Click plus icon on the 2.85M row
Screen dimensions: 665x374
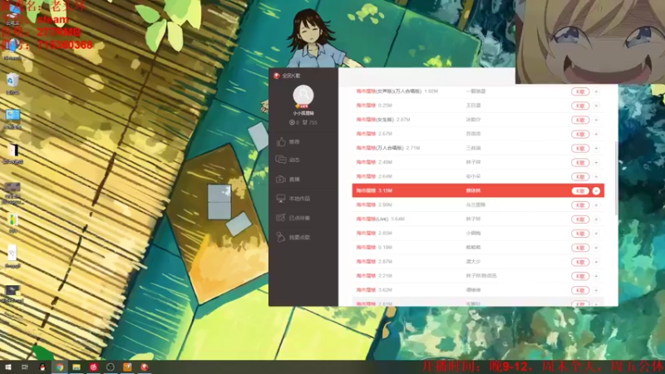tap(596, 234)
